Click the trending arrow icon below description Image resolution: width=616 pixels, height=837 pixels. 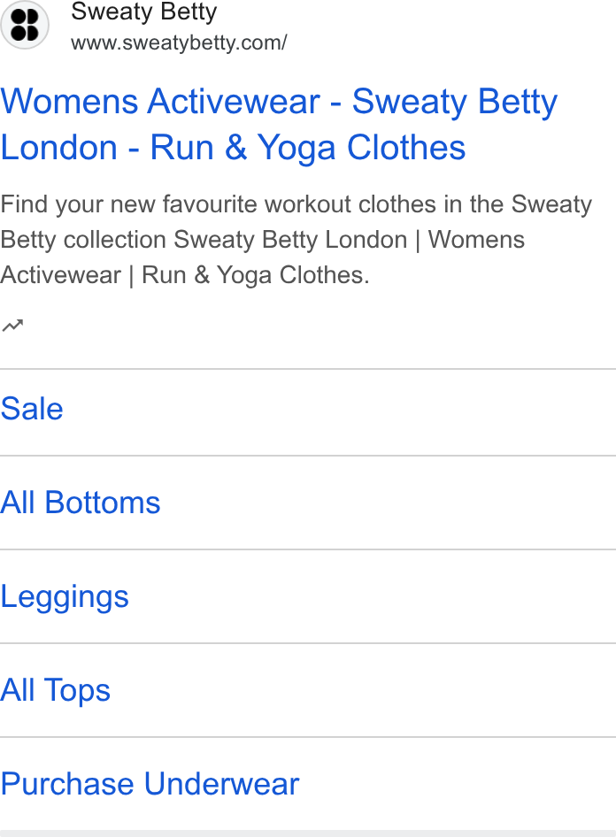coord(12,325)
